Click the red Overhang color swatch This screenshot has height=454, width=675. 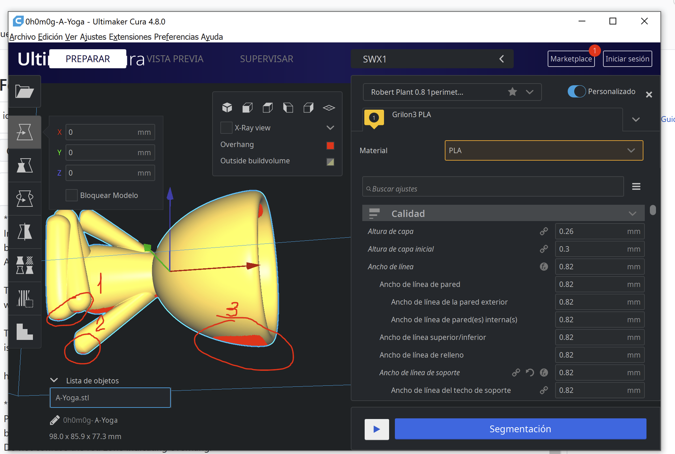click(x=330, y=146)
